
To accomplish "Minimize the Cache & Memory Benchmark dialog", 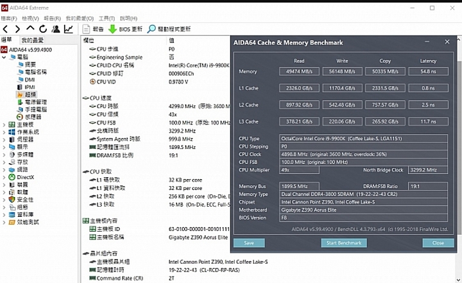I will (x=427, y=42).
